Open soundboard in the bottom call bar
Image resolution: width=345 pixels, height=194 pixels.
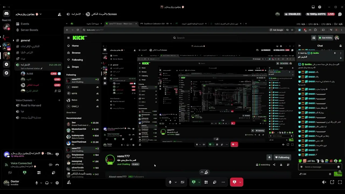coord(215,182)
